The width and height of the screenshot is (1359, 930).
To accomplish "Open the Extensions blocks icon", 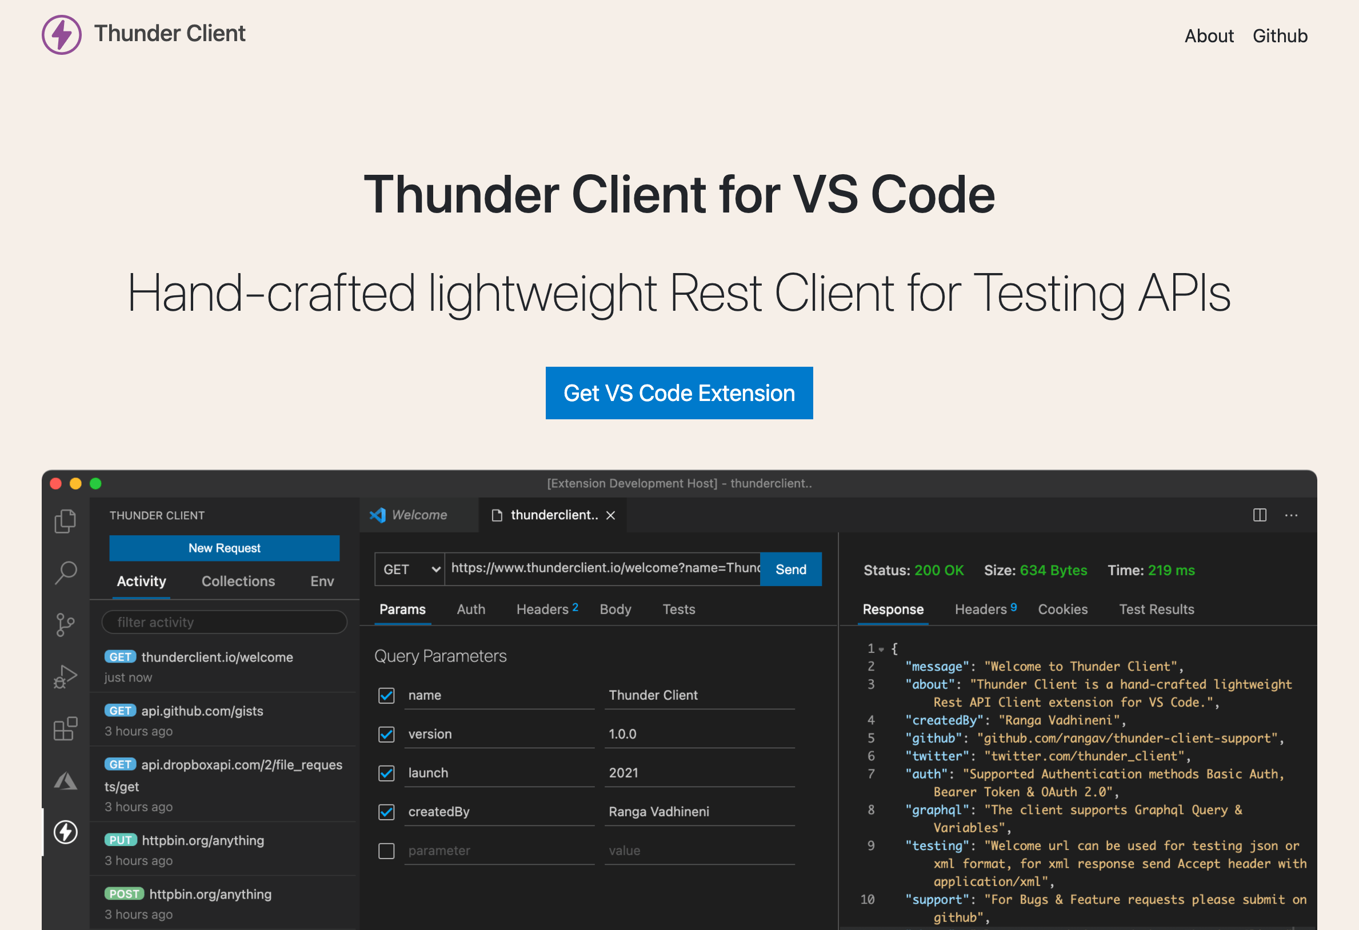I will point(65,729).
